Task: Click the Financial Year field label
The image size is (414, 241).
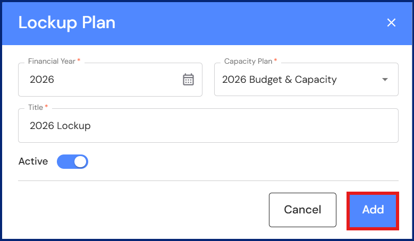Action: pos(52,62)
